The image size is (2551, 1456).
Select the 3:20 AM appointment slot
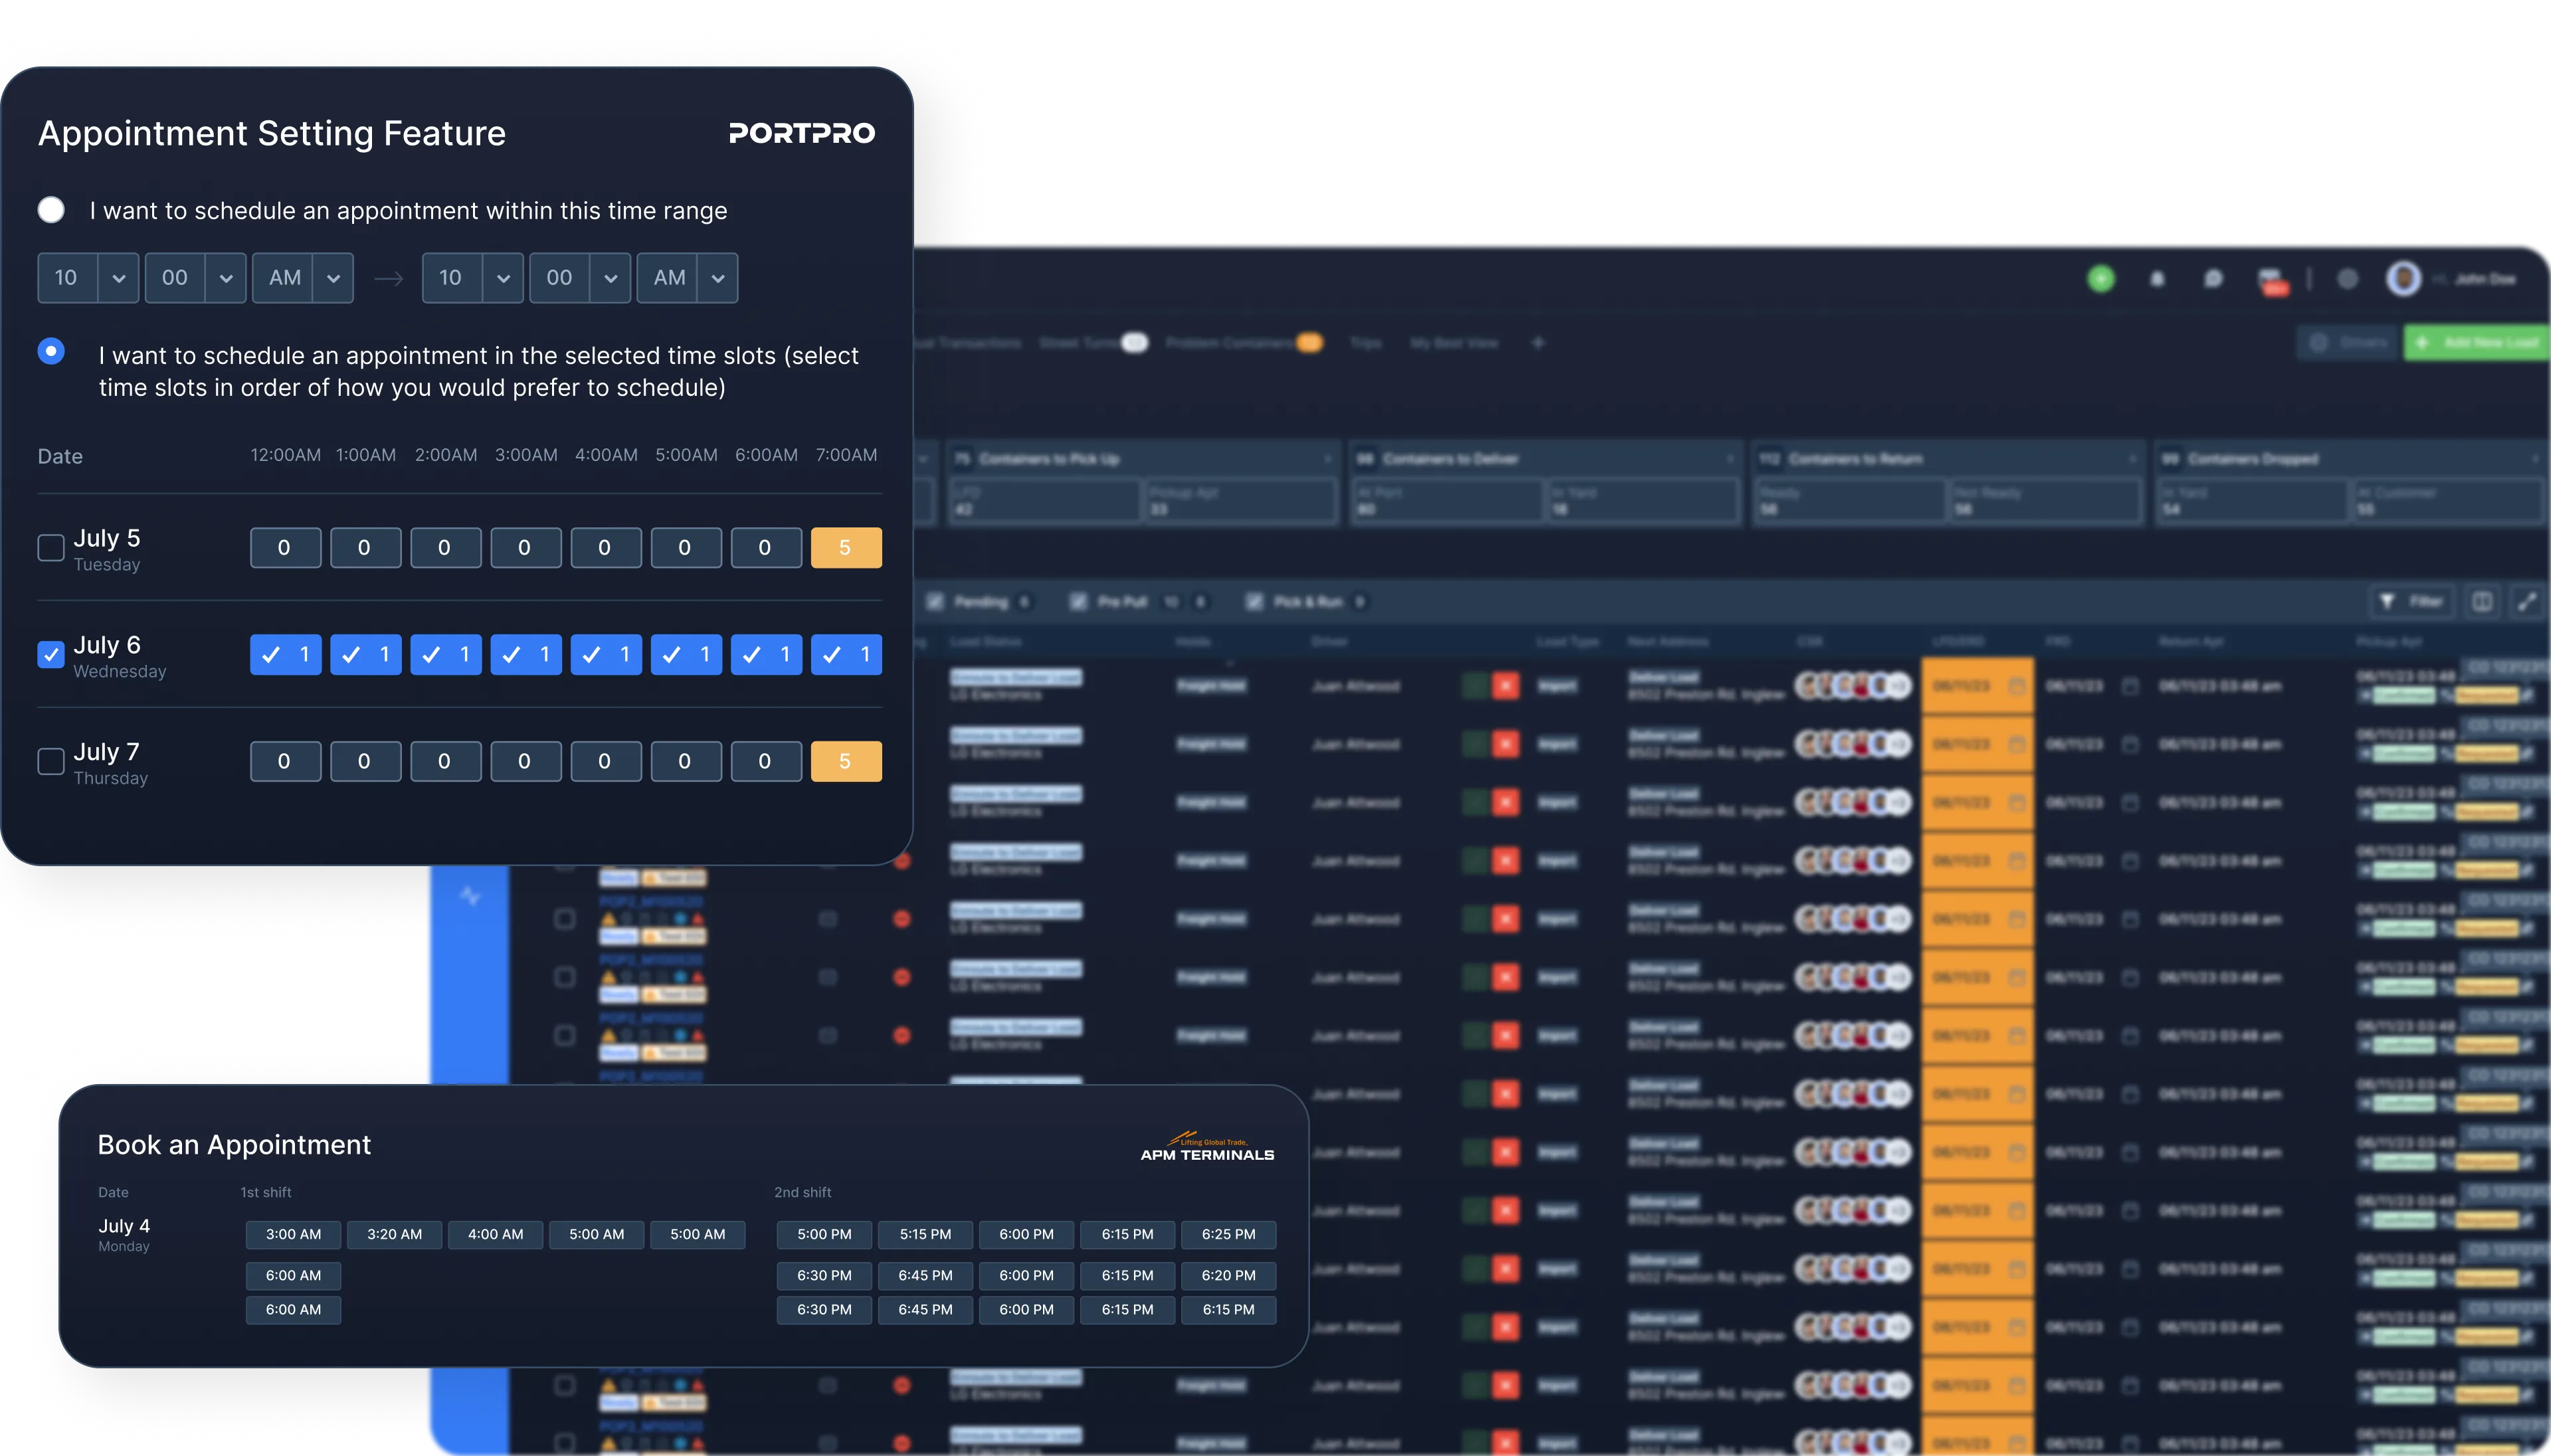click(x=394, y=1234)
